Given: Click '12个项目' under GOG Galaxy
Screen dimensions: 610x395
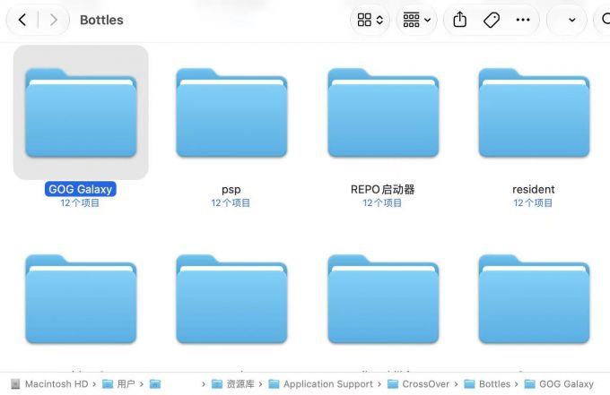Looking at the screenshot, I should pyautogui.click(x=80, y=202).
